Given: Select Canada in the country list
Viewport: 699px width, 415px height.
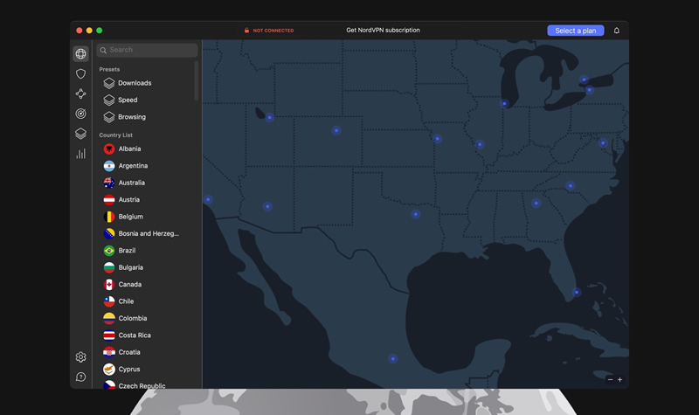Looking at the screenshot, I should [129, 285].
